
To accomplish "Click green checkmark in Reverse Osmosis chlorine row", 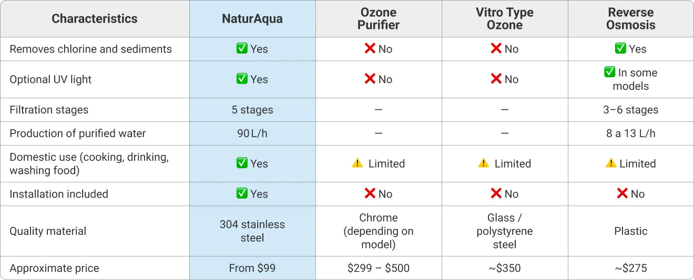I will (620, 49).
